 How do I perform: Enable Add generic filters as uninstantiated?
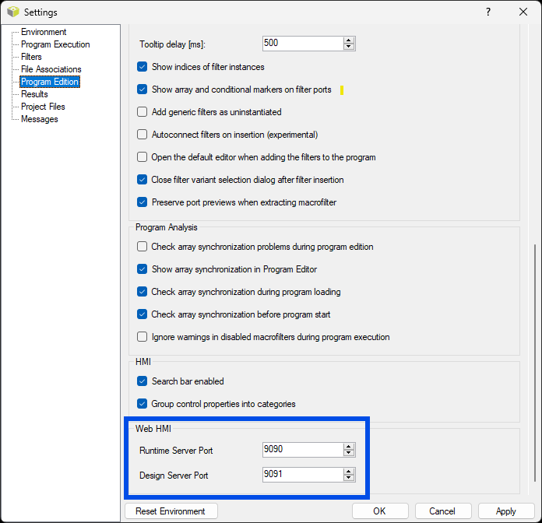pos(142,112)
